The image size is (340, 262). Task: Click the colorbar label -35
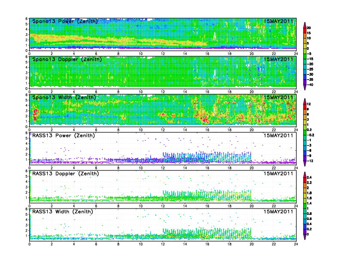[310, 80]
